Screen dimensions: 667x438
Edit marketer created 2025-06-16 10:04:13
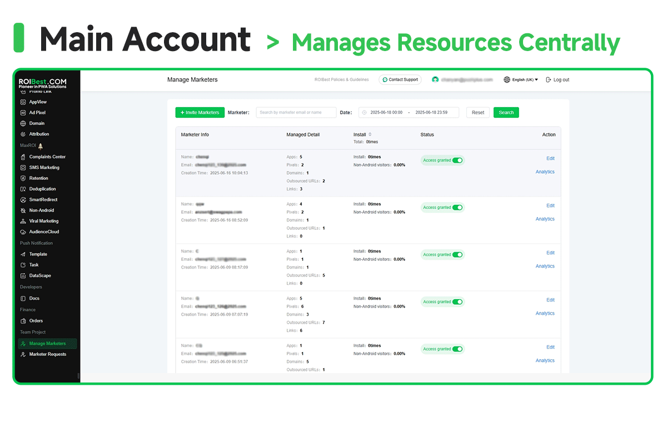[550, 158]
